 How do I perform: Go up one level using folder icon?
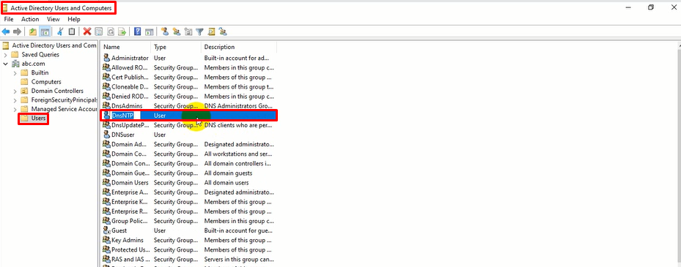click(32, 31)
